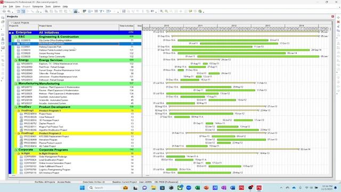Select 4G Tablet Project row
This screenshot has width=341, height=192.
(x=75, y=146)
